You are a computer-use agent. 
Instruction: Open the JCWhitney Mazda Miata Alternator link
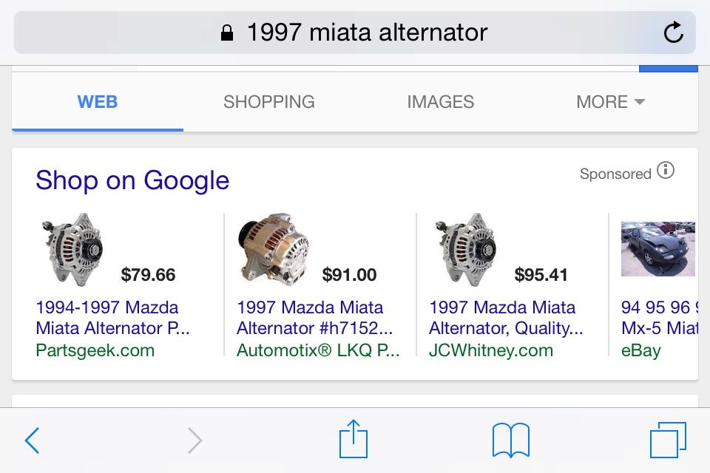pyautogui.click(x=506, y=318)
